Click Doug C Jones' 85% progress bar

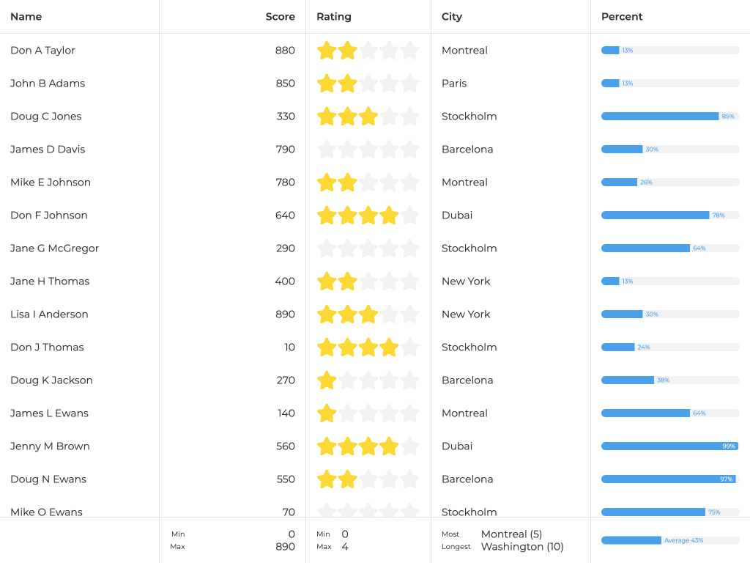(669, 117)
